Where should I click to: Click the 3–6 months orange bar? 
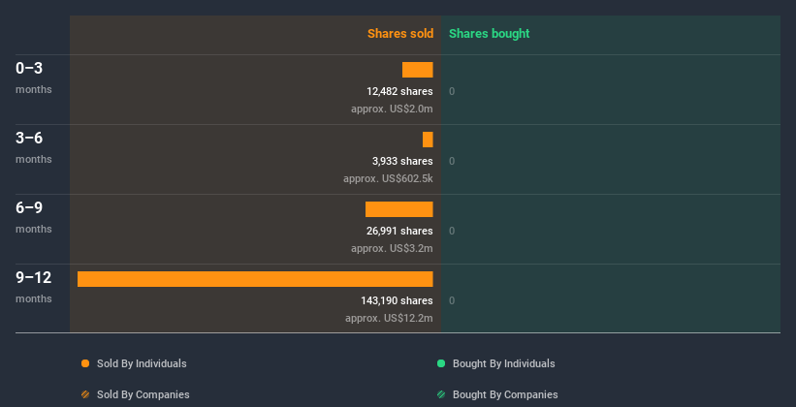[x=428, y=140]
